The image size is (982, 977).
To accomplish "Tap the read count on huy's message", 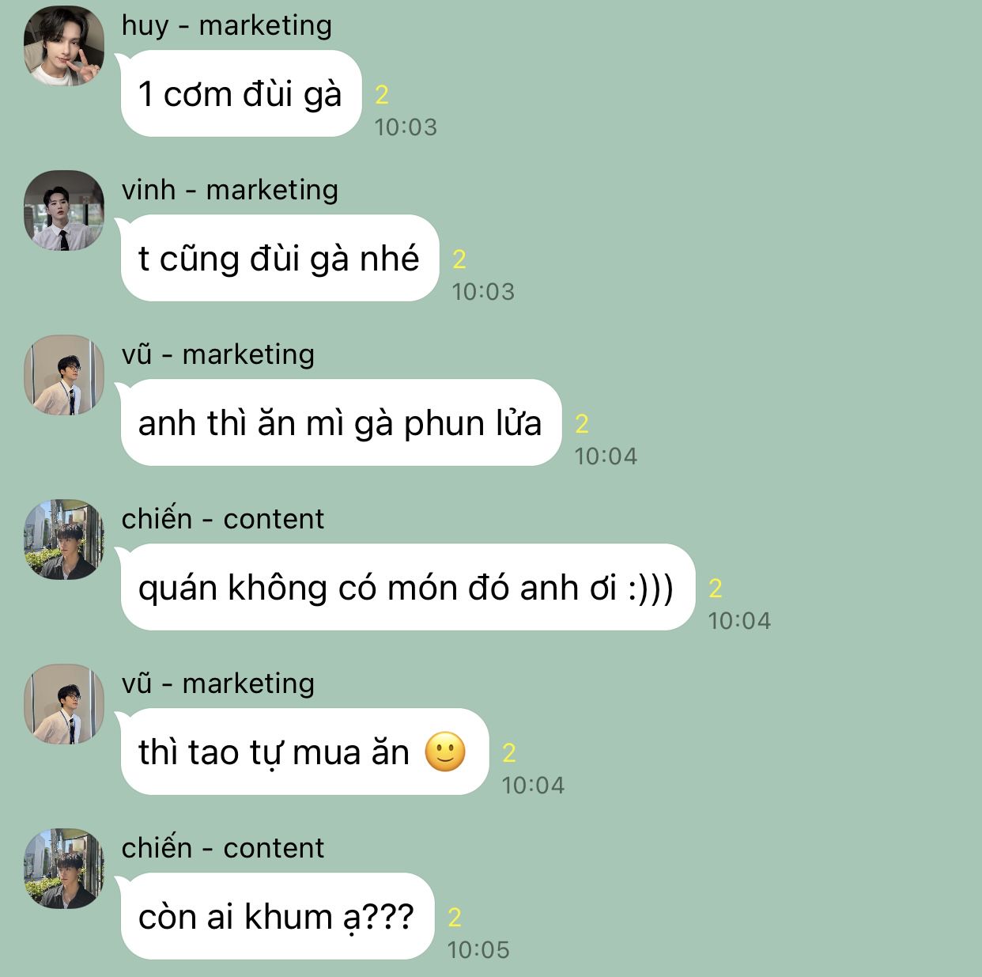I will click(x=382, y=95).
